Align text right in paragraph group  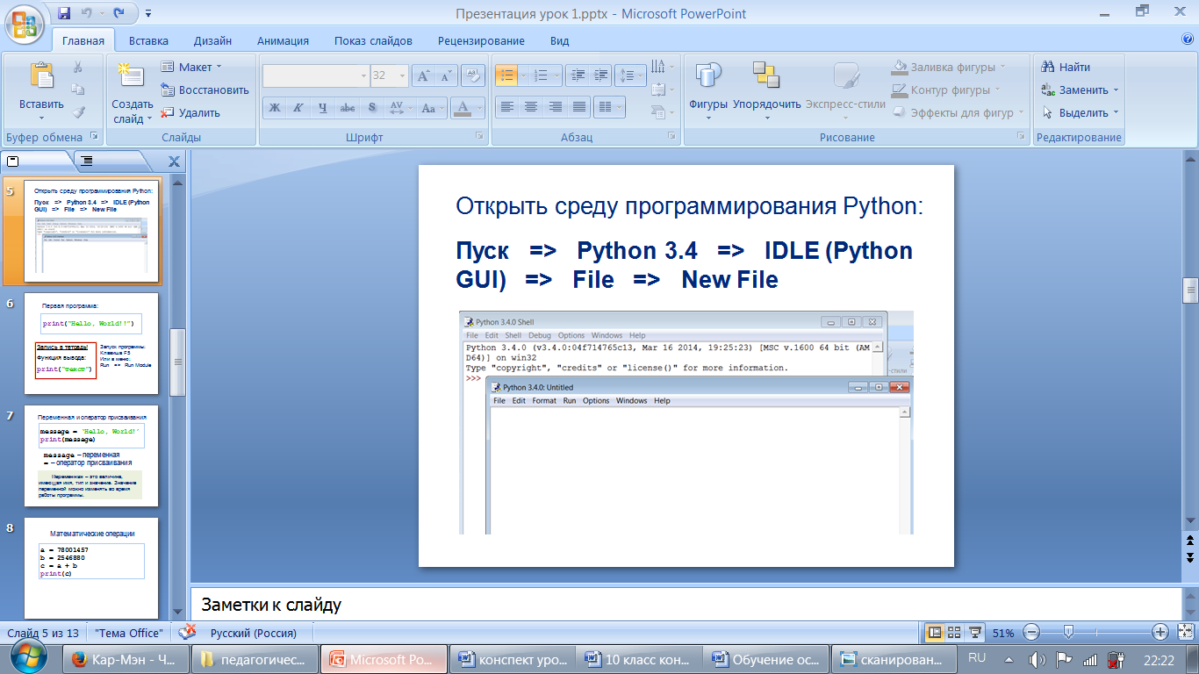554,107
